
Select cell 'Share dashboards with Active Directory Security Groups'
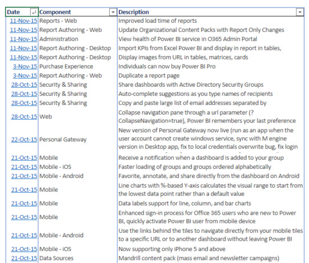[211, 84]
